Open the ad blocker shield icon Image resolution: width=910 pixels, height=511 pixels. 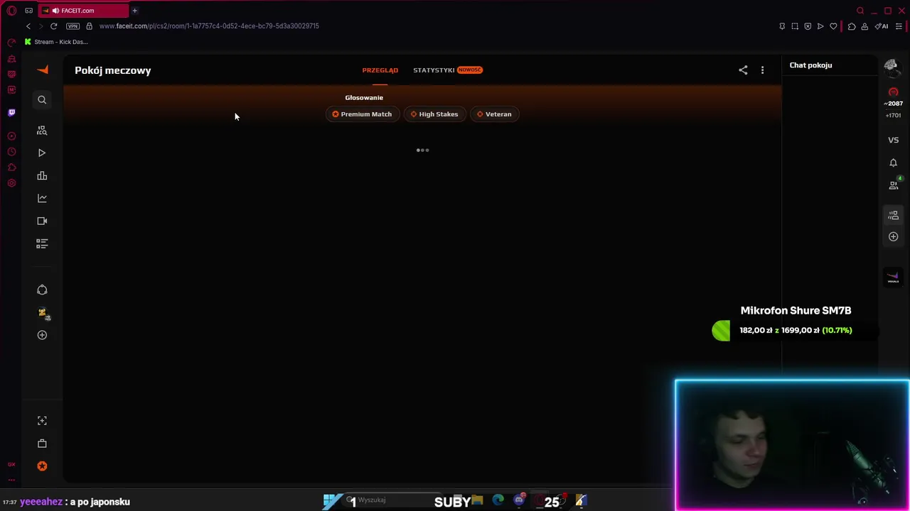808,26
